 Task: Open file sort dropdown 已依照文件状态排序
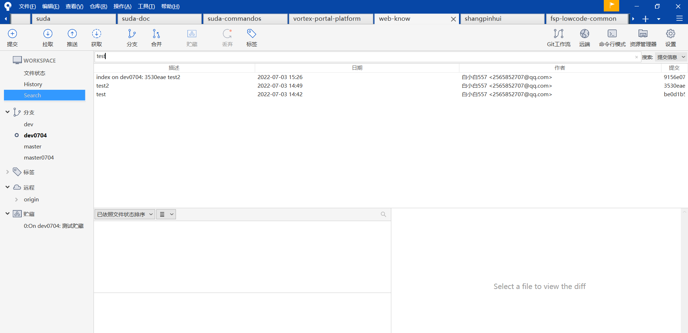125,214
